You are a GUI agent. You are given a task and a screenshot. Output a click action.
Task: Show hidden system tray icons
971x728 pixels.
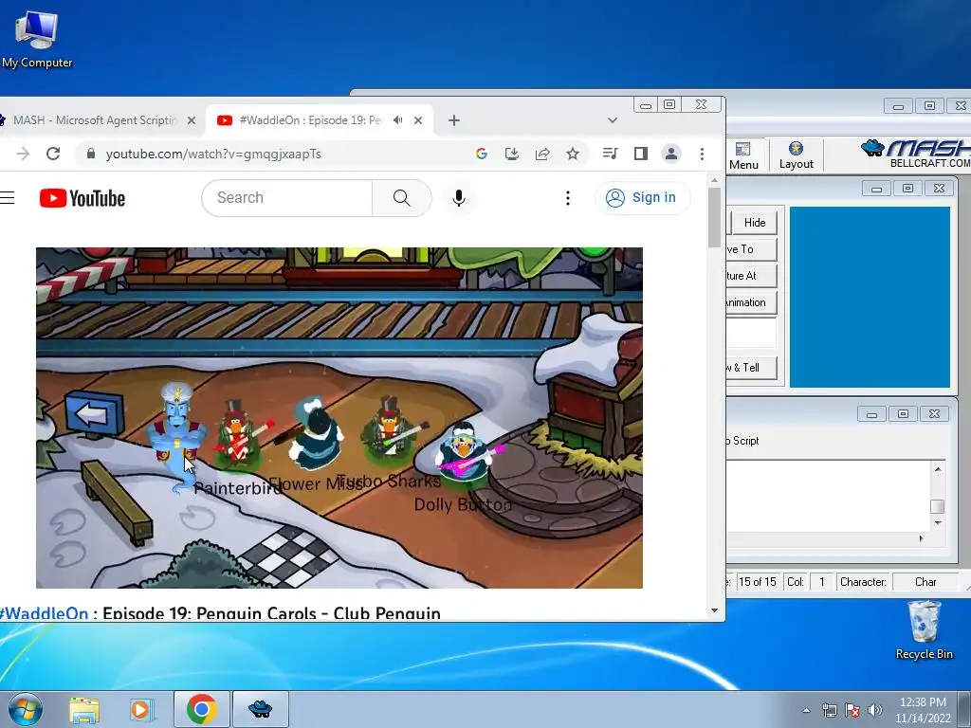tap(806, 710)
